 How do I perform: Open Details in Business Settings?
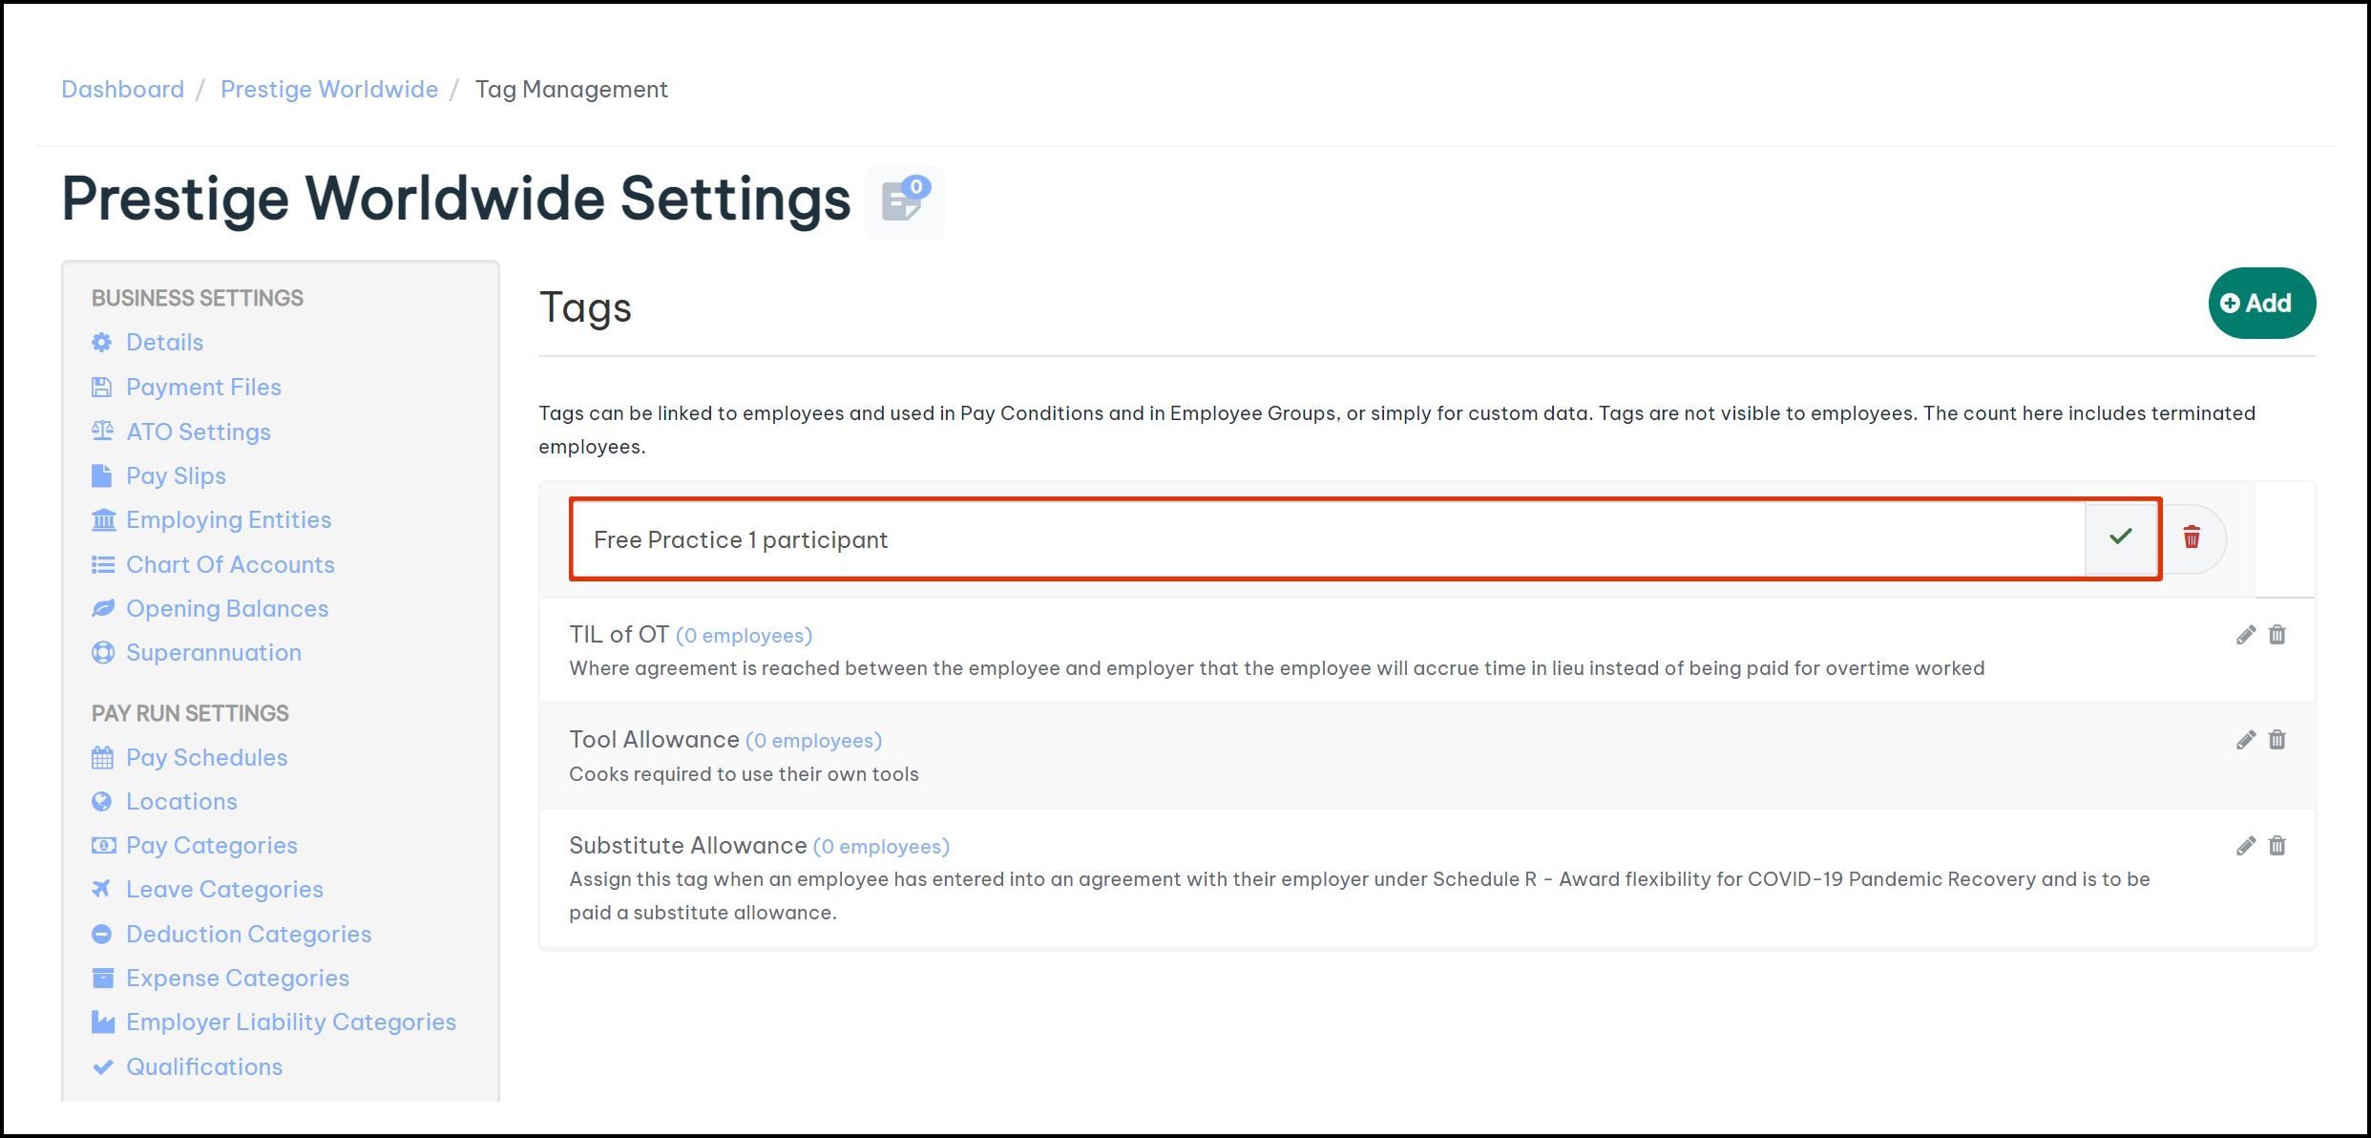[x=164, y=342]
